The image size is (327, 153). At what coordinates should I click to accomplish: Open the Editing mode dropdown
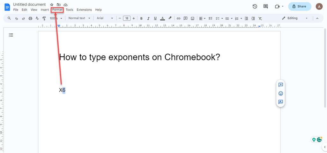(x=295, y=18)
